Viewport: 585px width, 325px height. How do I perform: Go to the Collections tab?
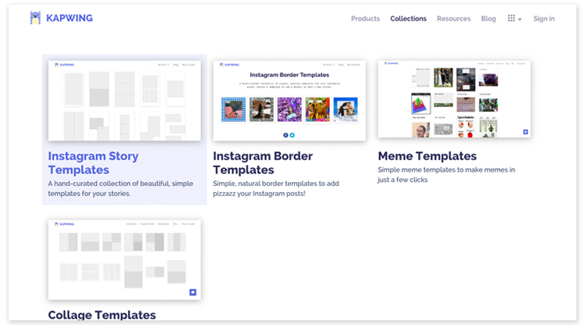pyautogui.click(x=408, y=19)
